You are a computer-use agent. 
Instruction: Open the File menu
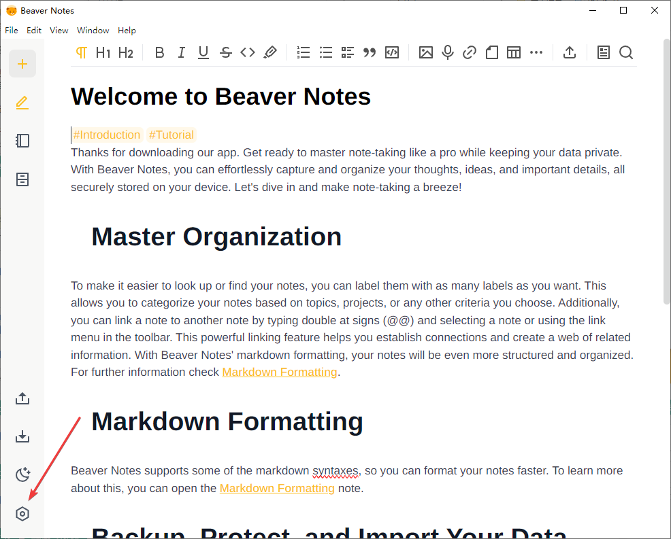[12, 31]
